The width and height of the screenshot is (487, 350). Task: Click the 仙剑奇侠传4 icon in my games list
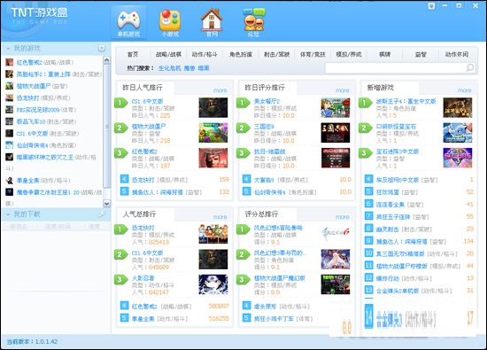[x=10, y=144]
